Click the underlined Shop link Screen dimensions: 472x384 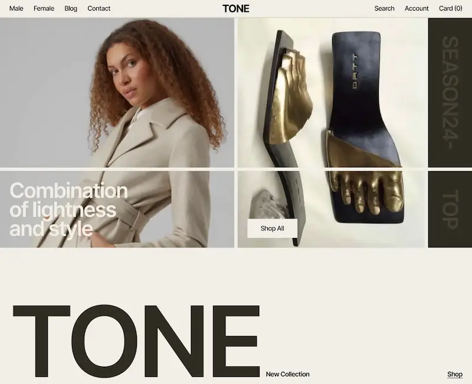(454, 375)
